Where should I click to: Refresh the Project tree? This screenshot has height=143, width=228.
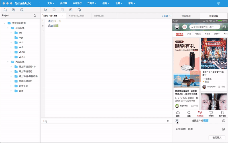pyautogui.click(x=34, y=16)
